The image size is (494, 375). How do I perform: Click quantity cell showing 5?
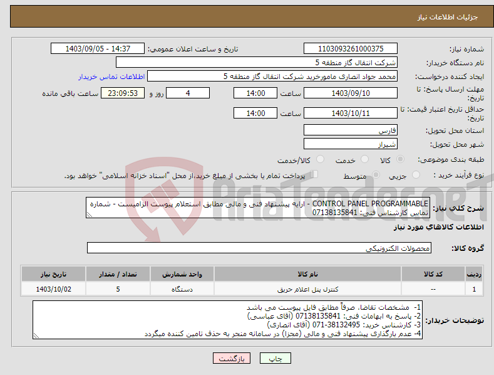pos(118,289)
